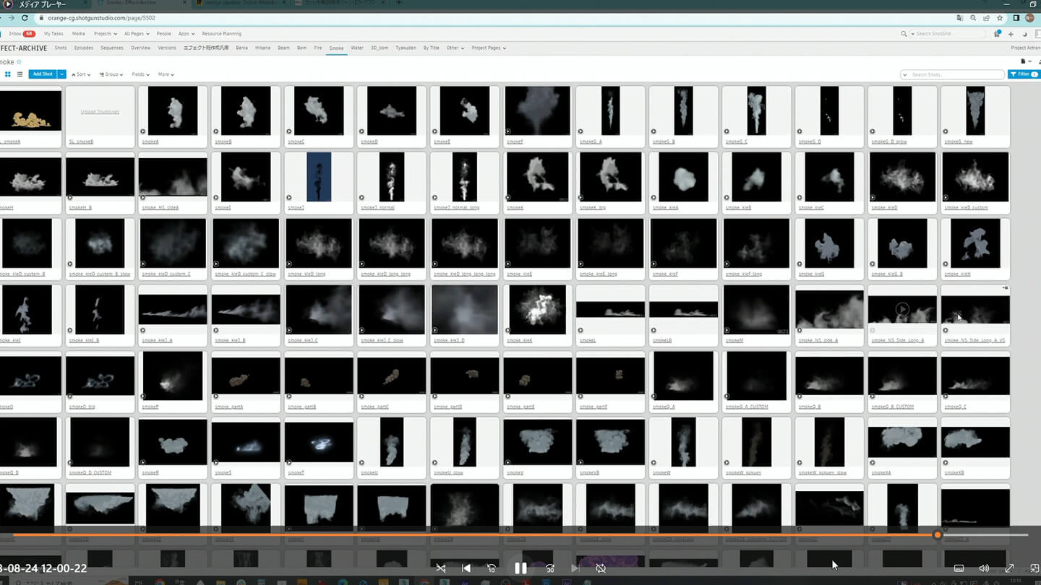1041x585 pixels.
Task: Open the Apps dropdown menu
Action: 187,34
